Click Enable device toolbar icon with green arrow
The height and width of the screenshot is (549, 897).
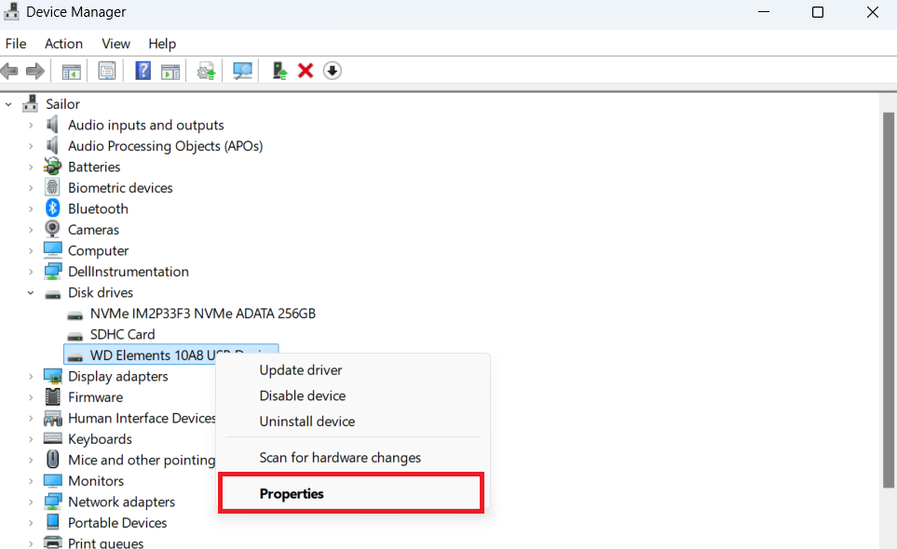click(x=279, y=71)
